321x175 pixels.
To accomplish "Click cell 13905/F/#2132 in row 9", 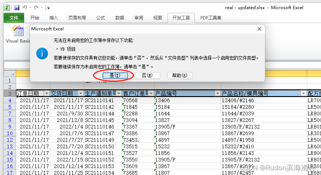I will click(264, 127).
